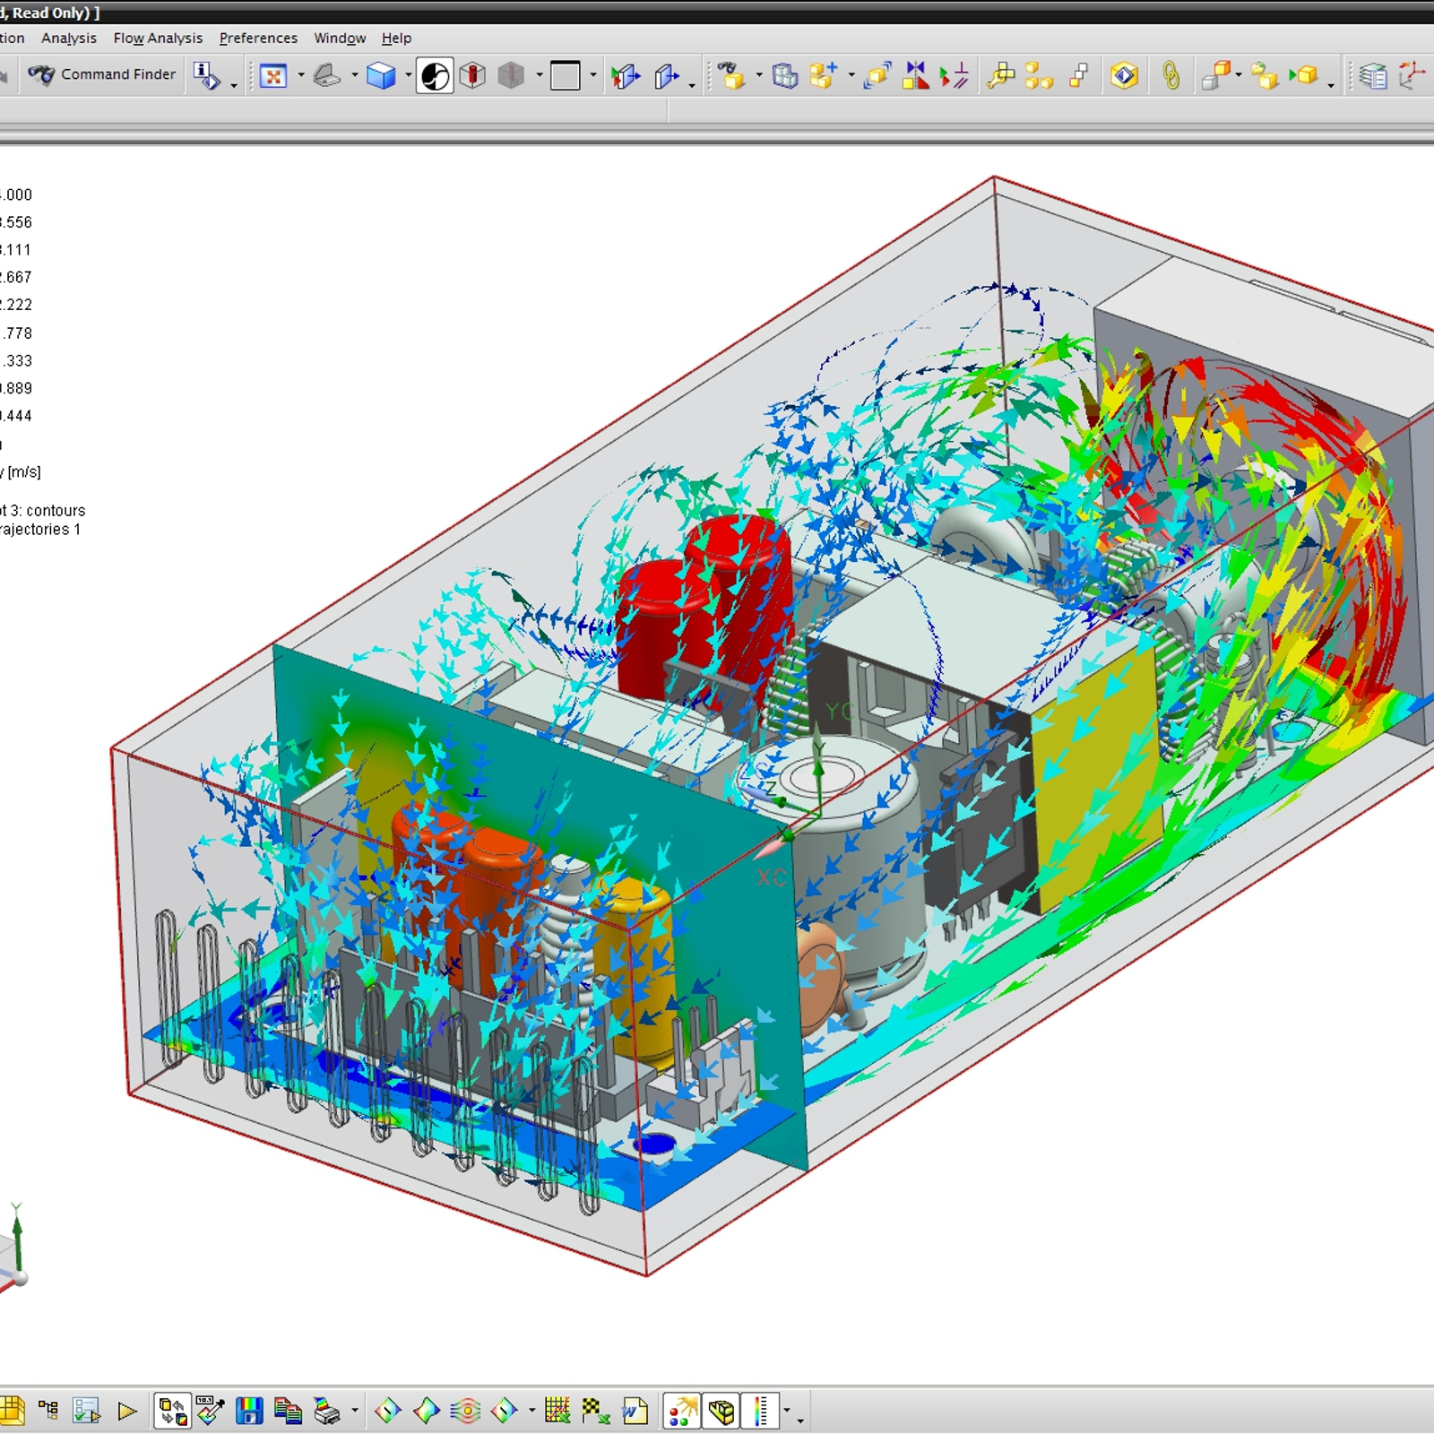Click the grayed-out cube icon
The image size is (1434, 1434).
click(511, 76)
